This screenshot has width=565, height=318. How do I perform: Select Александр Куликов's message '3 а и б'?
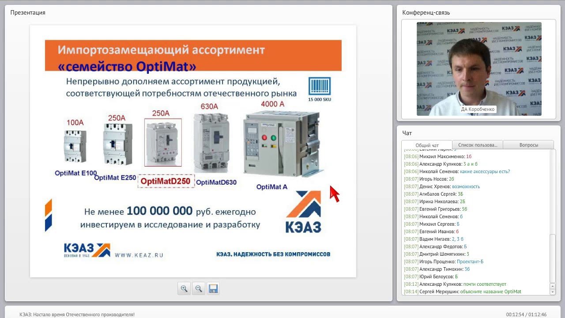pos(441,164)
